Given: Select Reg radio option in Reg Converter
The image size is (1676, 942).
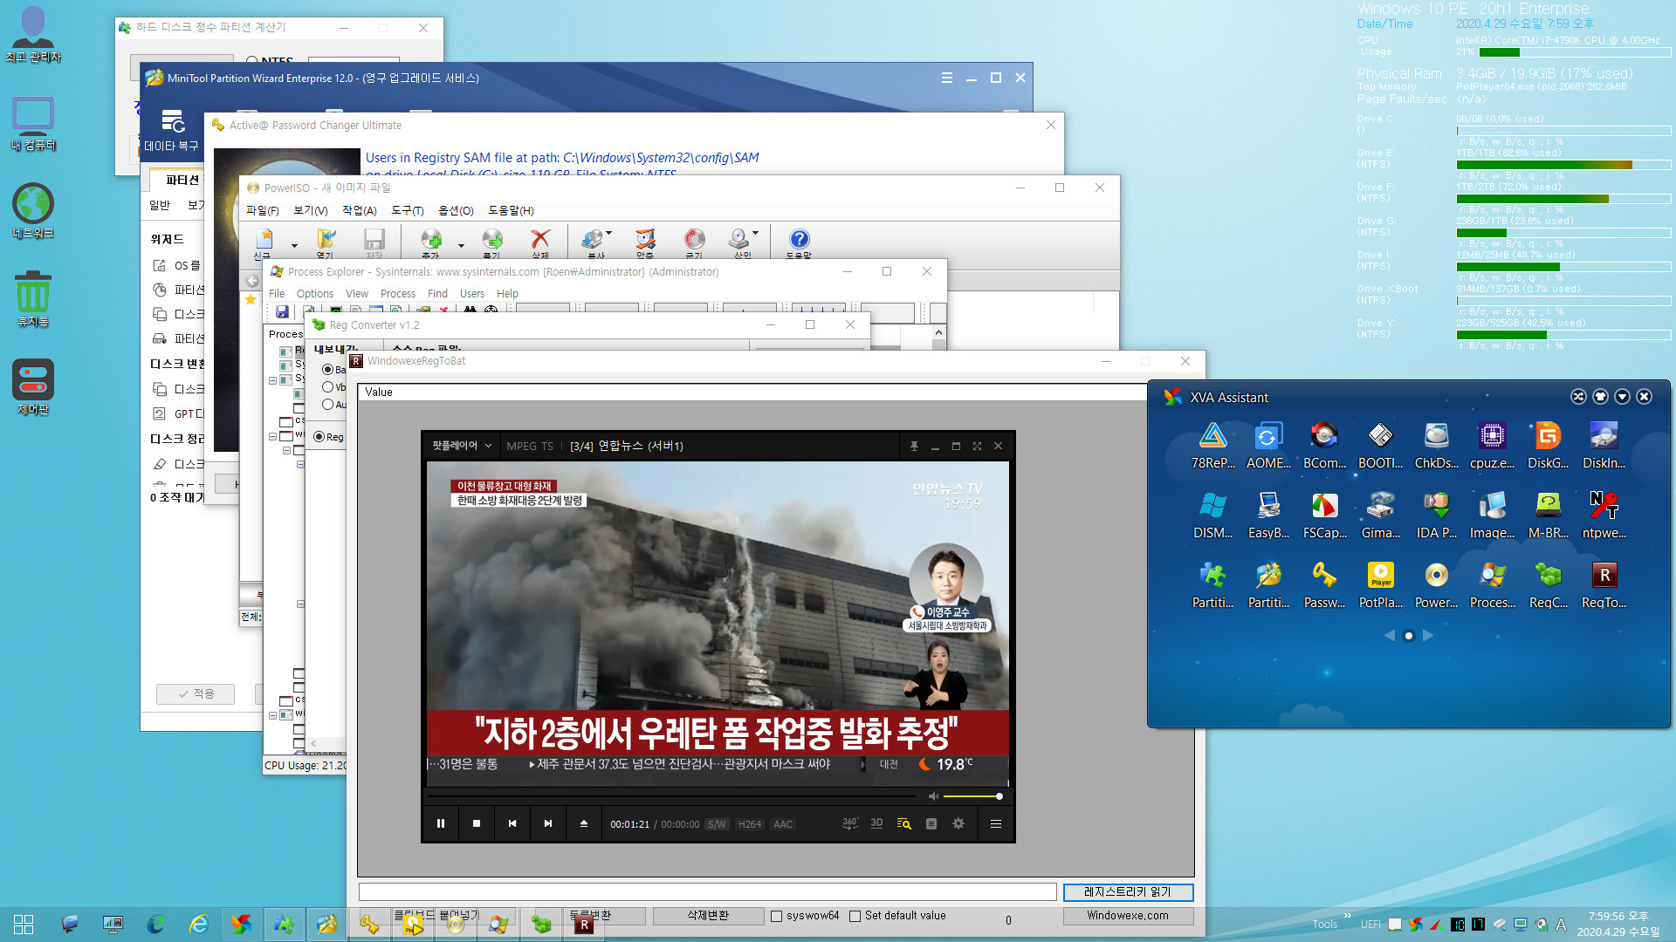Looking at the screenshot, I should point(319,437).
